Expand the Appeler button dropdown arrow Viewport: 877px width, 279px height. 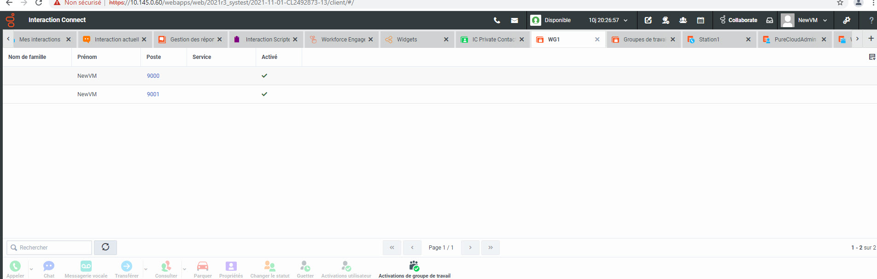tap(31, 269)
